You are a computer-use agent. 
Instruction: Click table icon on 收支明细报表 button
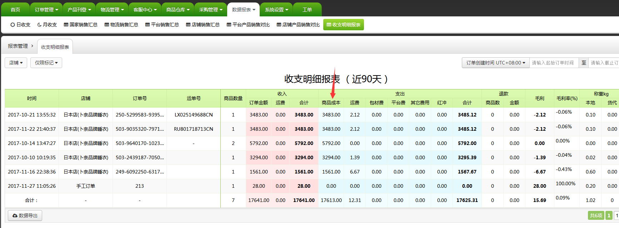tap(329, 25)
